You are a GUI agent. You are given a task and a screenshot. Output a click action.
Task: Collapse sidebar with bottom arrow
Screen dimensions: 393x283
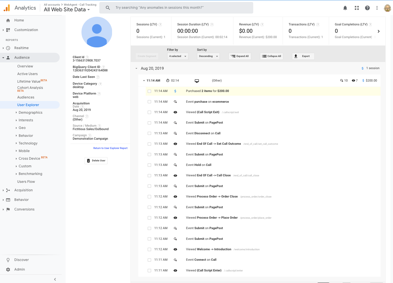pos(55,279)
